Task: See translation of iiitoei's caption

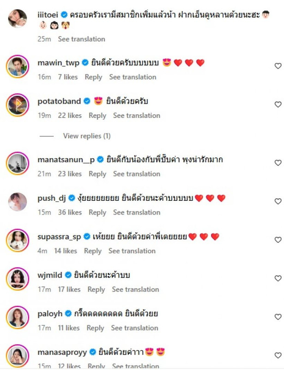Action: click(x=82, y=39)
